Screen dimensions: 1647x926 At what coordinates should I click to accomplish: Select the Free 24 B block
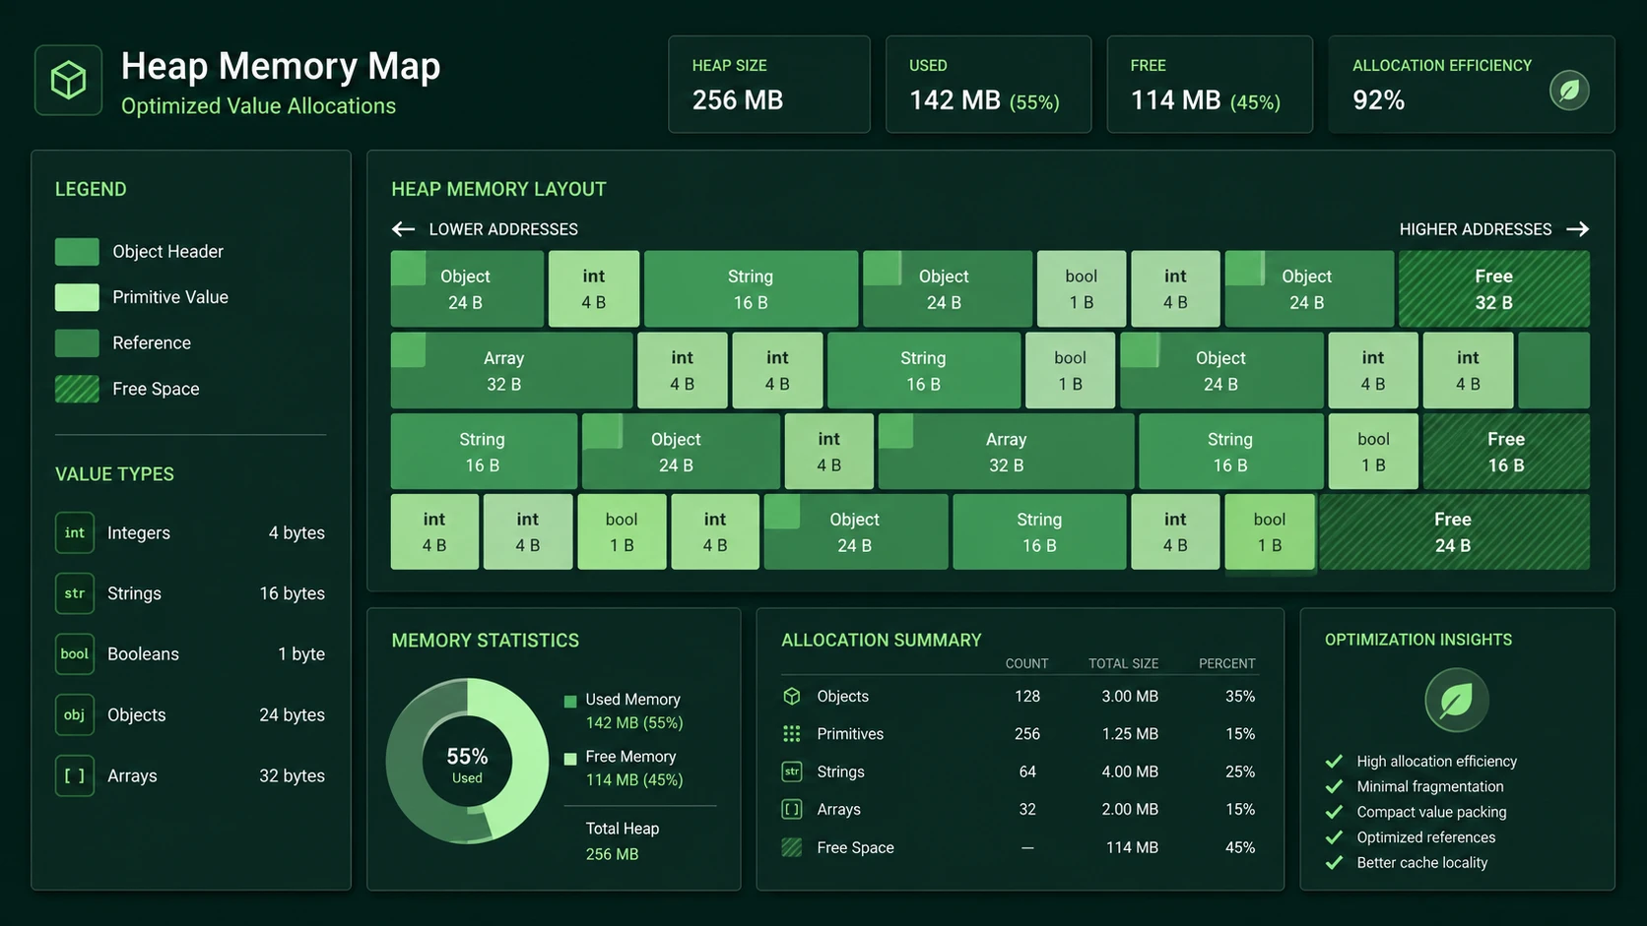[x=1453, y=532]
